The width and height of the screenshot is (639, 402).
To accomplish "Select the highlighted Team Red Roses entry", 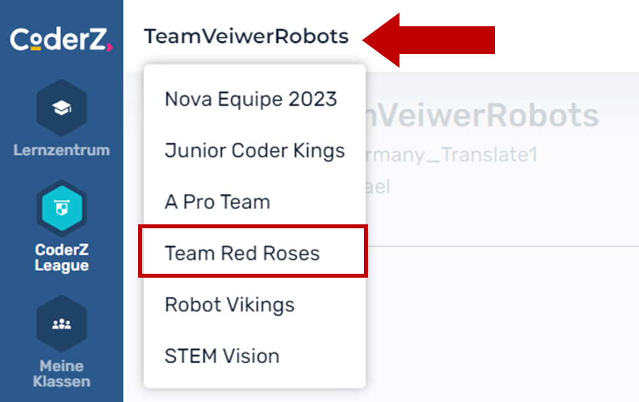I will pos(242,253).
